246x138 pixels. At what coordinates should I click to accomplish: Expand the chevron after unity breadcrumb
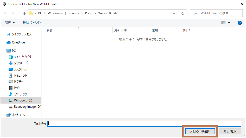(82, 13)
